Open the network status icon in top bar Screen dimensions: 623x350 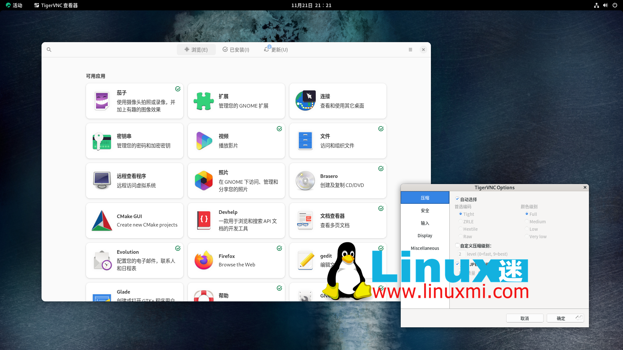596,5
